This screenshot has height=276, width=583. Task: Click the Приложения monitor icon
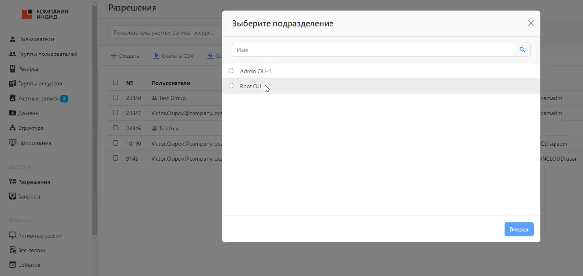tap(13, 143)
